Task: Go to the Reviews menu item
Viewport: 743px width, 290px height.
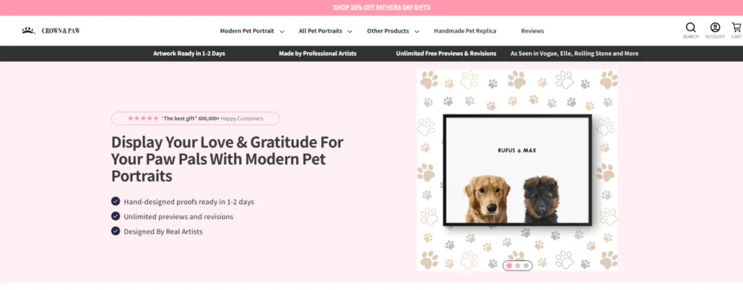Action: [532, 31]
